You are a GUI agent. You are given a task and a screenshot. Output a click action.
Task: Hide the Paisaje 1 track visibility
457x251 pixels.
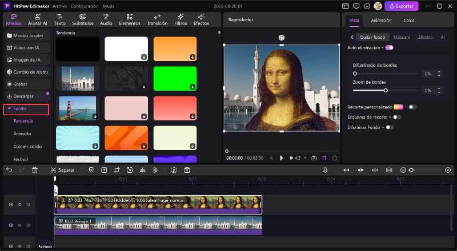(20, 225)
